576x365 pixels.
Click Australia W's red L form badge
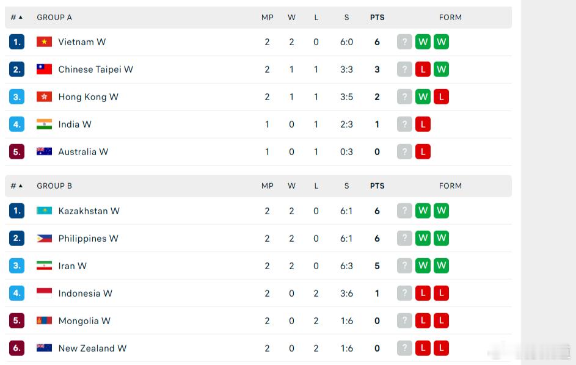point(423,151)
